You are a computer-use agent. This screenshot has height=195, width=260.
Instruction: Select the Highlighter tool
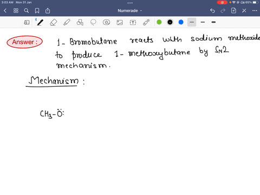coord(67,22)
